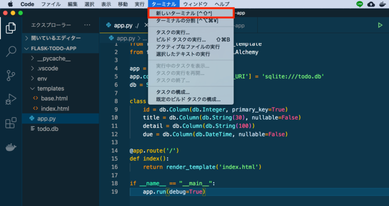
Task: Open index.html in the file tree
Action: (55, 108)
